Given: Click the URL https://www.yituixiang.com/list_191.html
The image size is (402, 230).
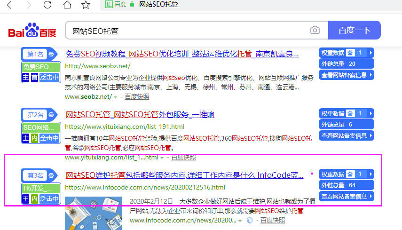Looking at the screenshot, I should click(x=125, y=127).
